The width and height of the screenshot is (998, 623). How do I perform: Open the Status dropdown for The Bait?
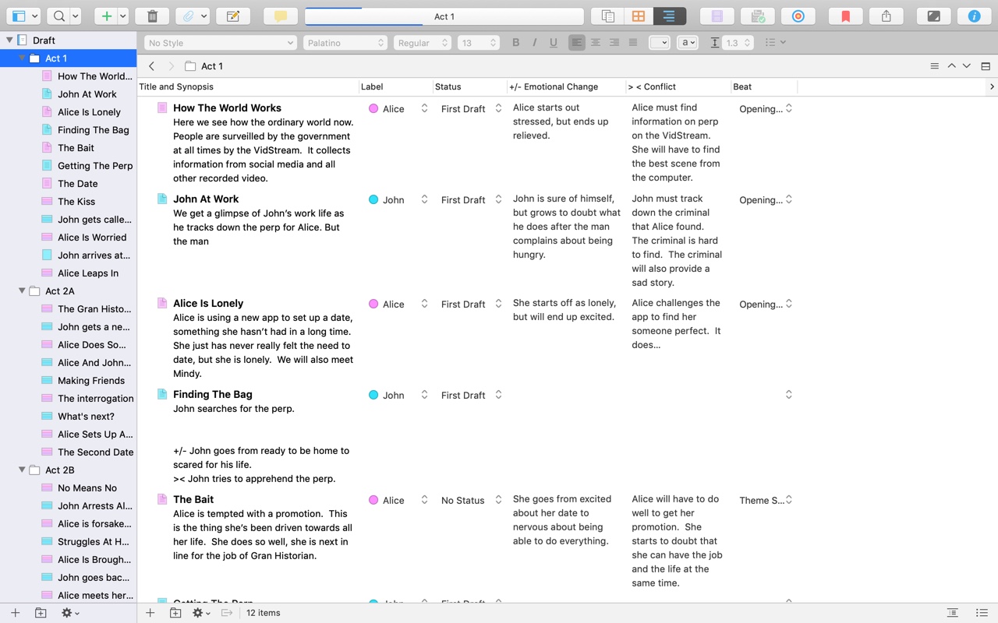click(x=498, y=501)
